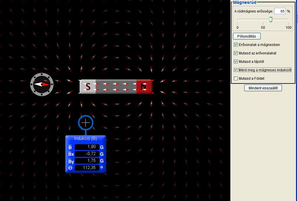Click the bar magnet's south pole S
This screenshot has width=298, height=201.
click(88, 87)
